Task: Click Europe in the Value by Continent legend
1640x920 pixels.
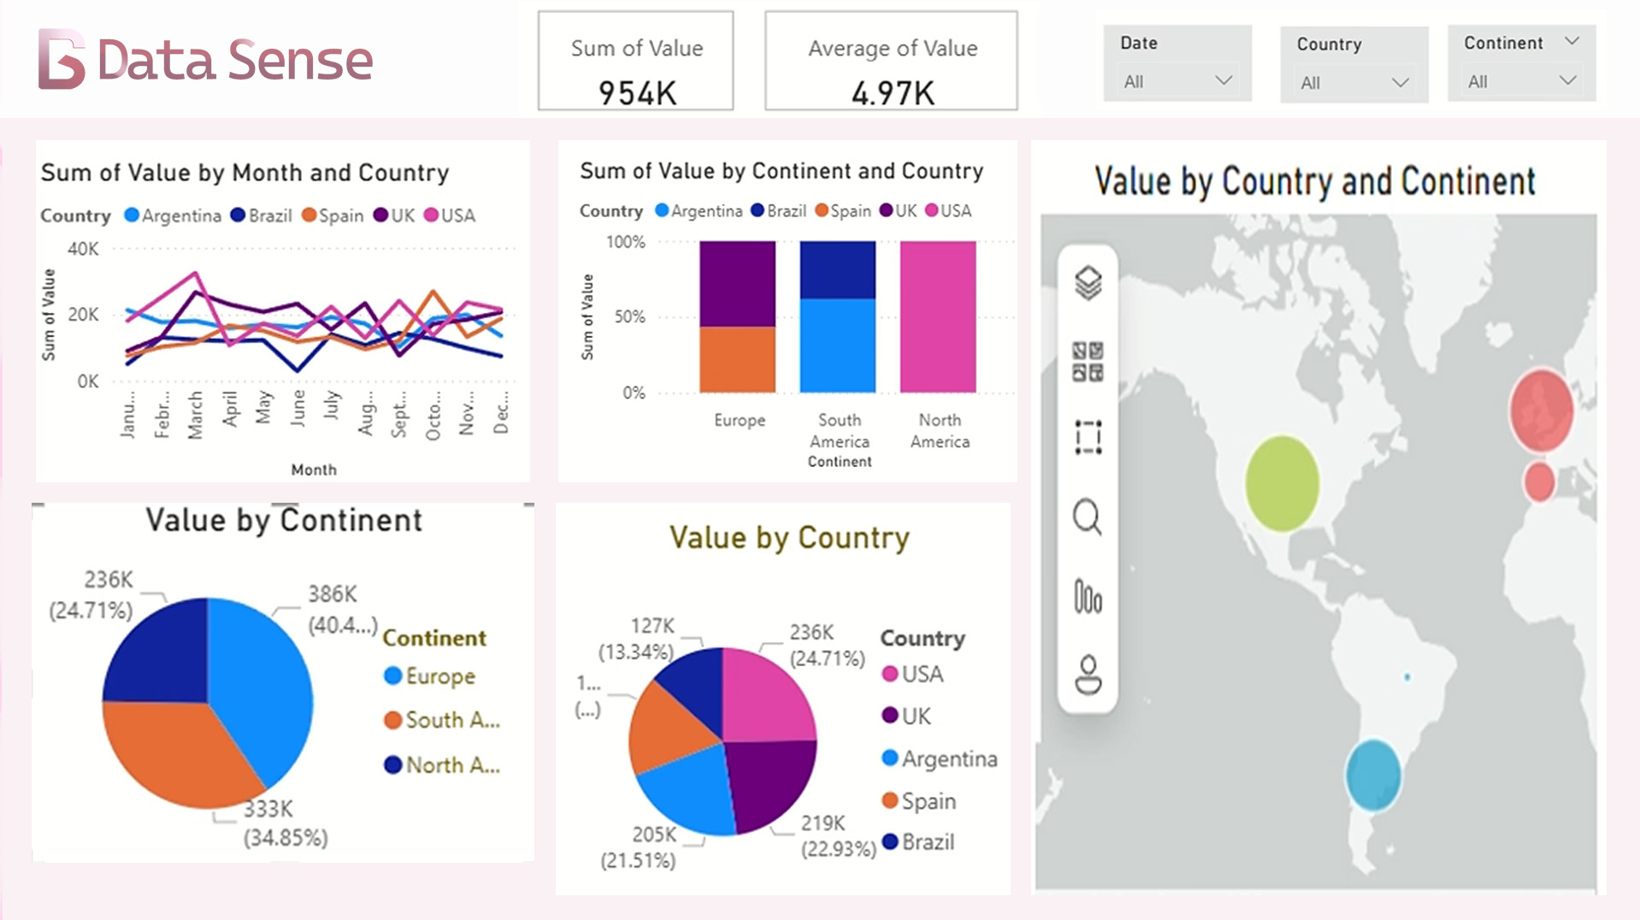Action: [439, 676]
